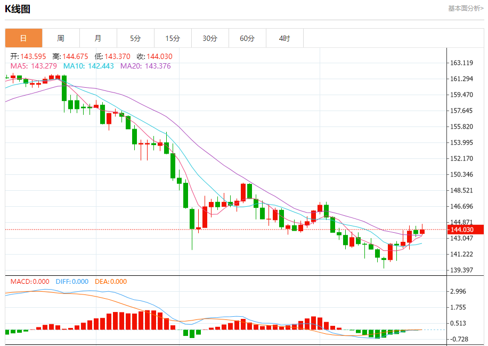488x346 pixels.
Task: Click the 收:144.030 closing price value
Action: tap(154, 56)
